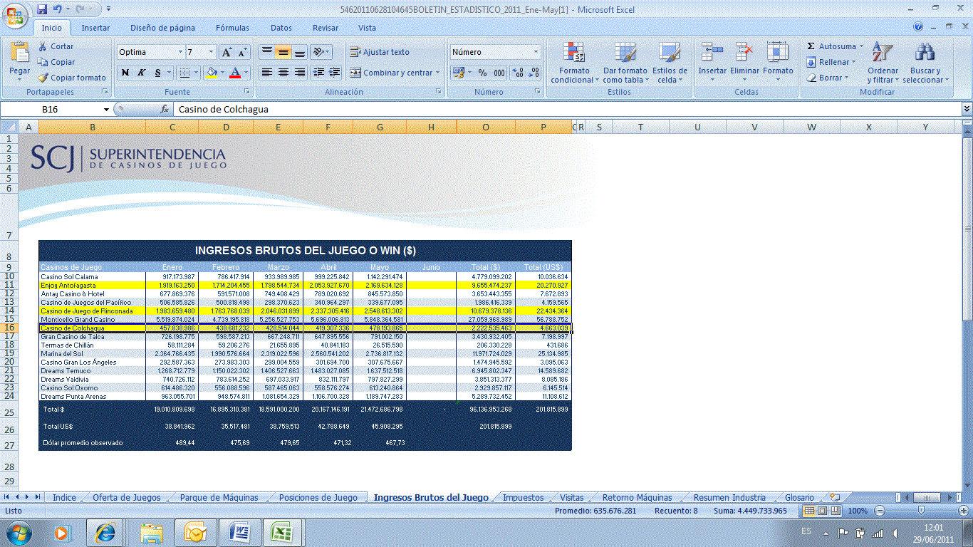Open the Insertar ribbon tab
973x547 pixels.
(95, 28)
